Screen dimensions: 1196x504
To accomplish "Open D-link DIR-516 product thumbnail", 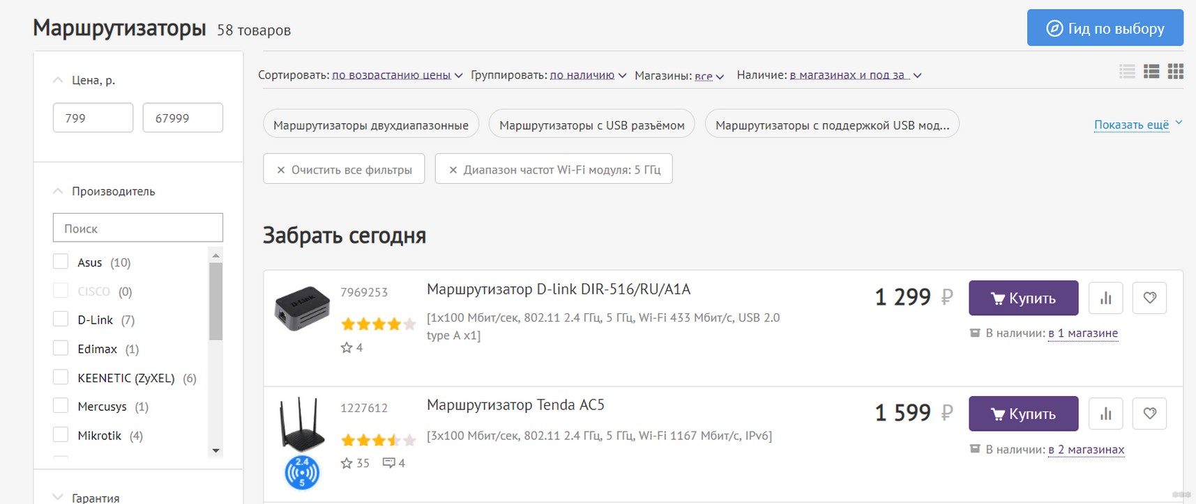I will tap(302, 308).
